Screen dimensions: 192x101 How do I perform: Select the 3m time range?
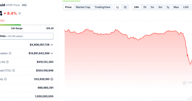(x=160, y=7)
